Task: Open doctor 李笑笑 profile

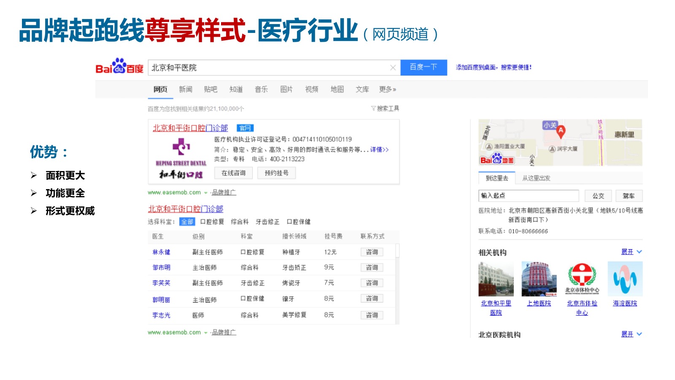Action: click(162, 283)
